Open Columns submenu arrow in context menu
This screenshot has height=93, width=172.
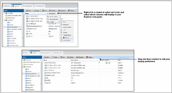click(59, 22)
